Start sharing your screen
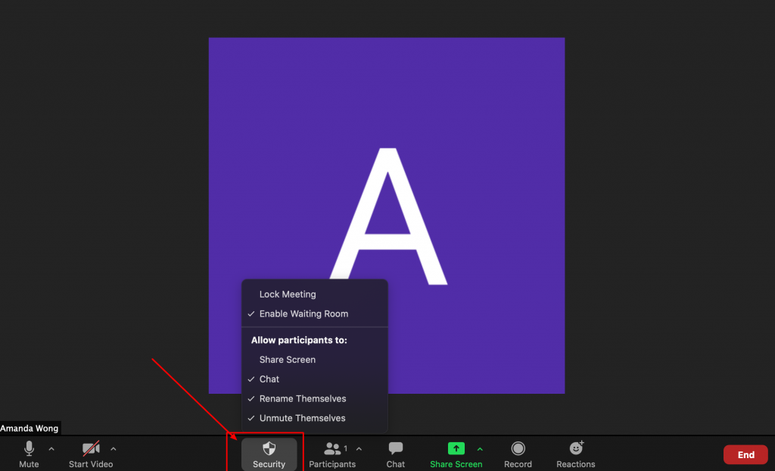 click(456, 453)
